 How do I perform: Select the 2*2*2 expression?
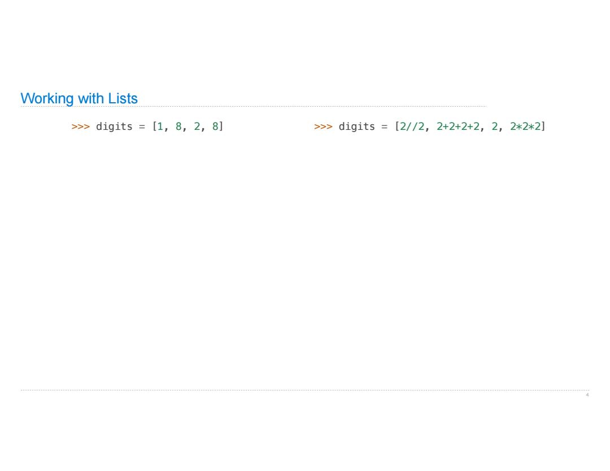coord(525,127)
